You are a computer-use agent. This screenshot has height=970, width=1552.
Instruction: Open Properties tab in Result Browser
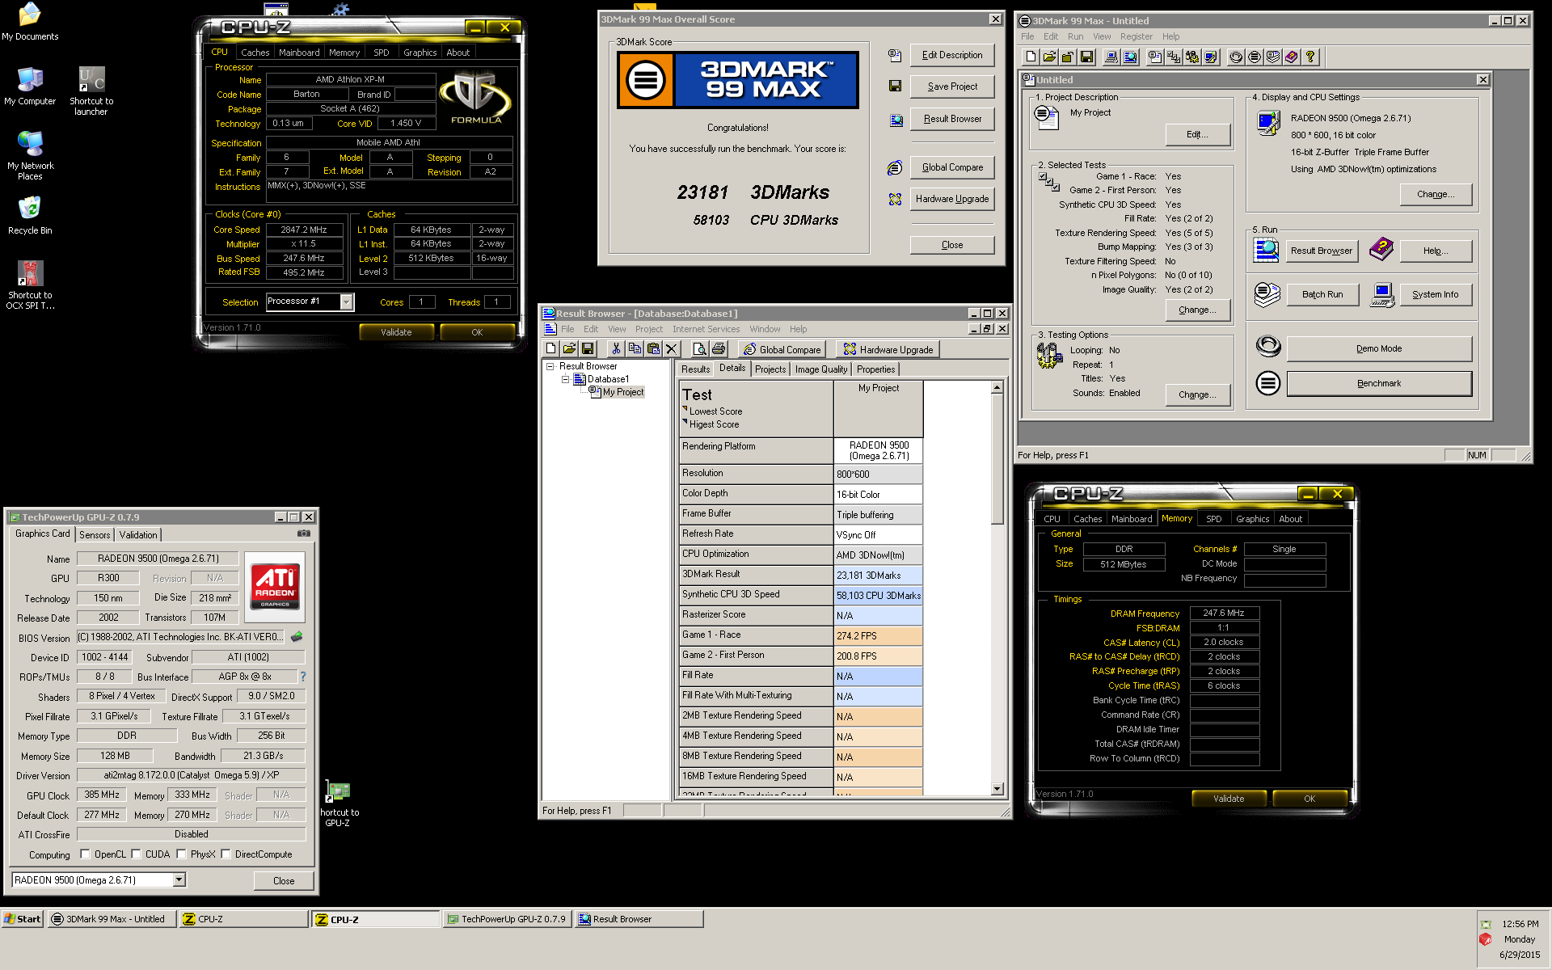pos(875,369)
